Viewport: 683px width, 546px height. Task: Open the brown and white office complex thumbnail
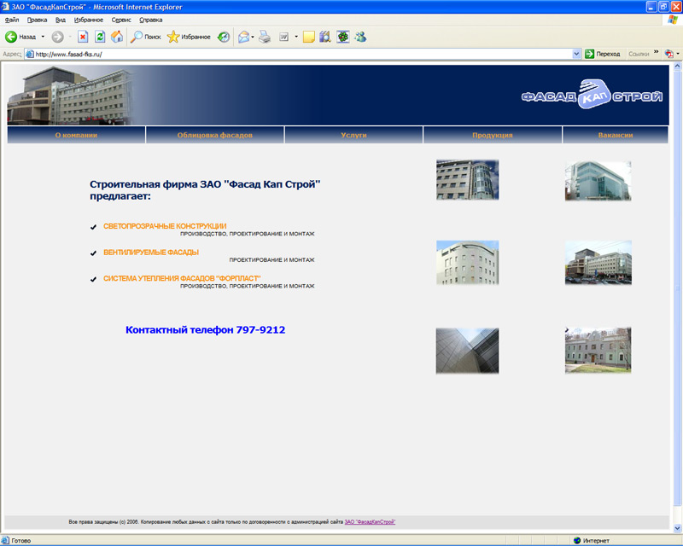coord(598,263)
